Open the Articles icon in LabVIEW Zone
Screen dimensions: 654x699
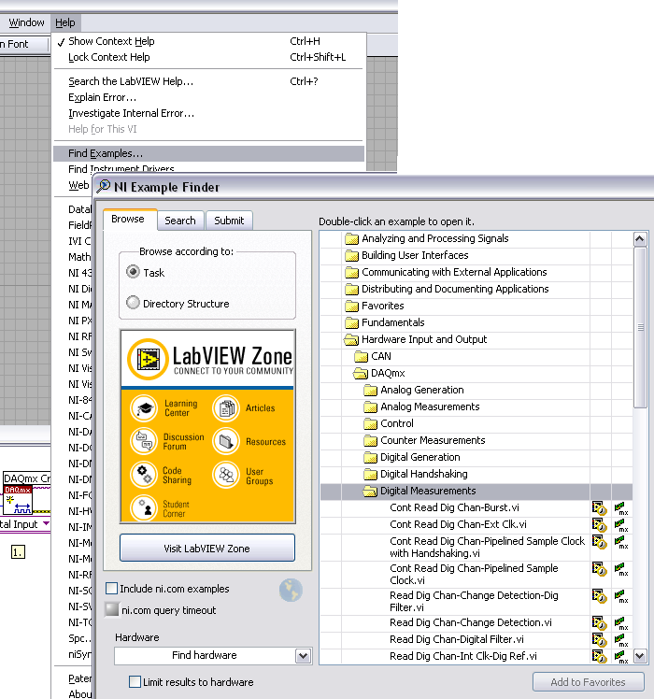226,408
